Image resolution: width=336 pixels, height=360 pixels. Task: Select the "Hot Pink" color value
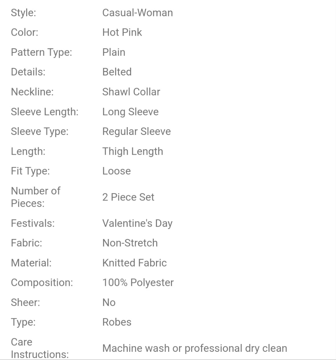tap(122, 33)
